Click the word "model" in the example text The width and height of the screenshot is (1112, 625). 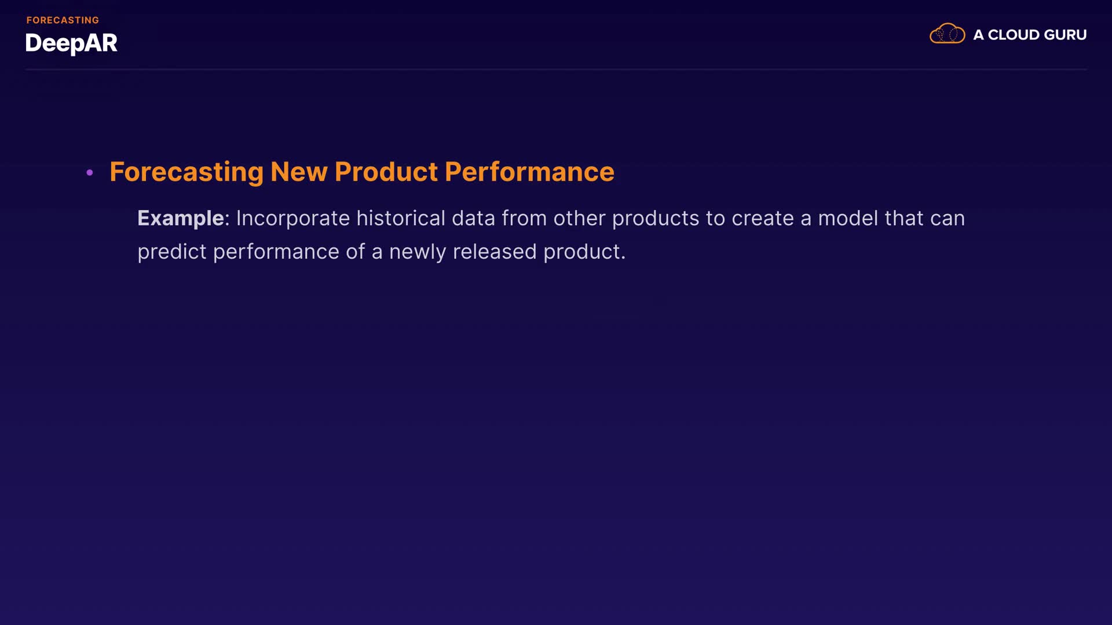pyautogui.click(x=847, y=218)
